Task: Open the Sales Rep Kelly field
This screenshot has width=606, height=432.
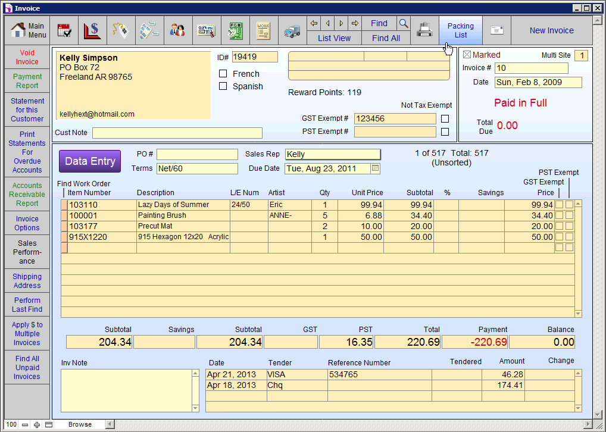Action: pos(333,154)
